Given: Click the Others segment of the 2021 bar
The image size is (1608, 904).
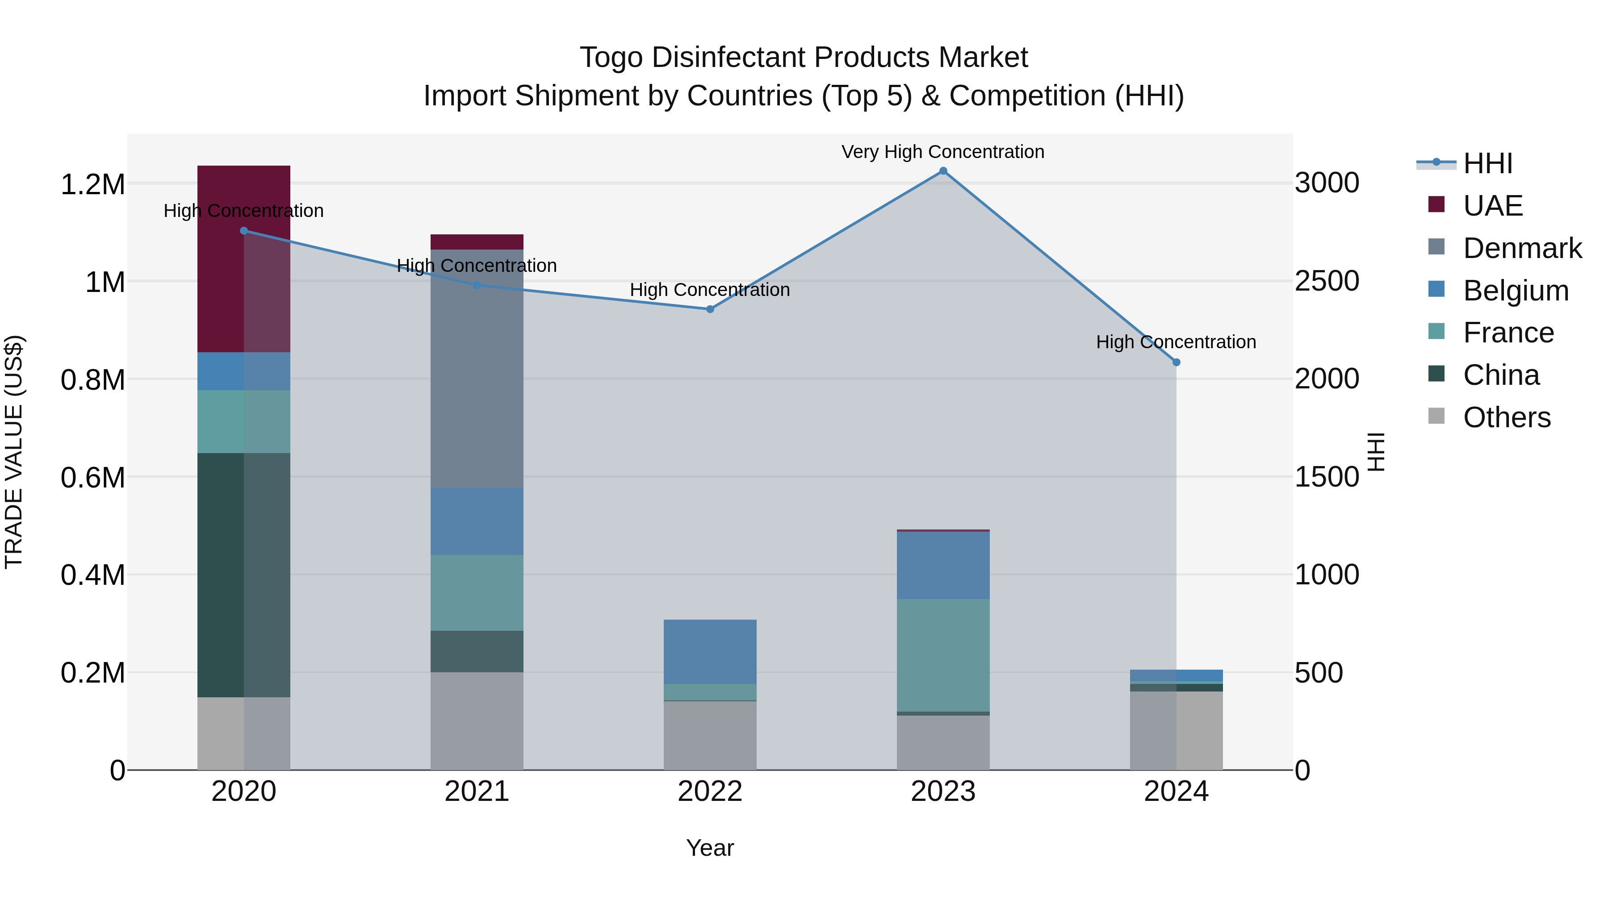Looking at the screenshot, I should coord(477,721).
